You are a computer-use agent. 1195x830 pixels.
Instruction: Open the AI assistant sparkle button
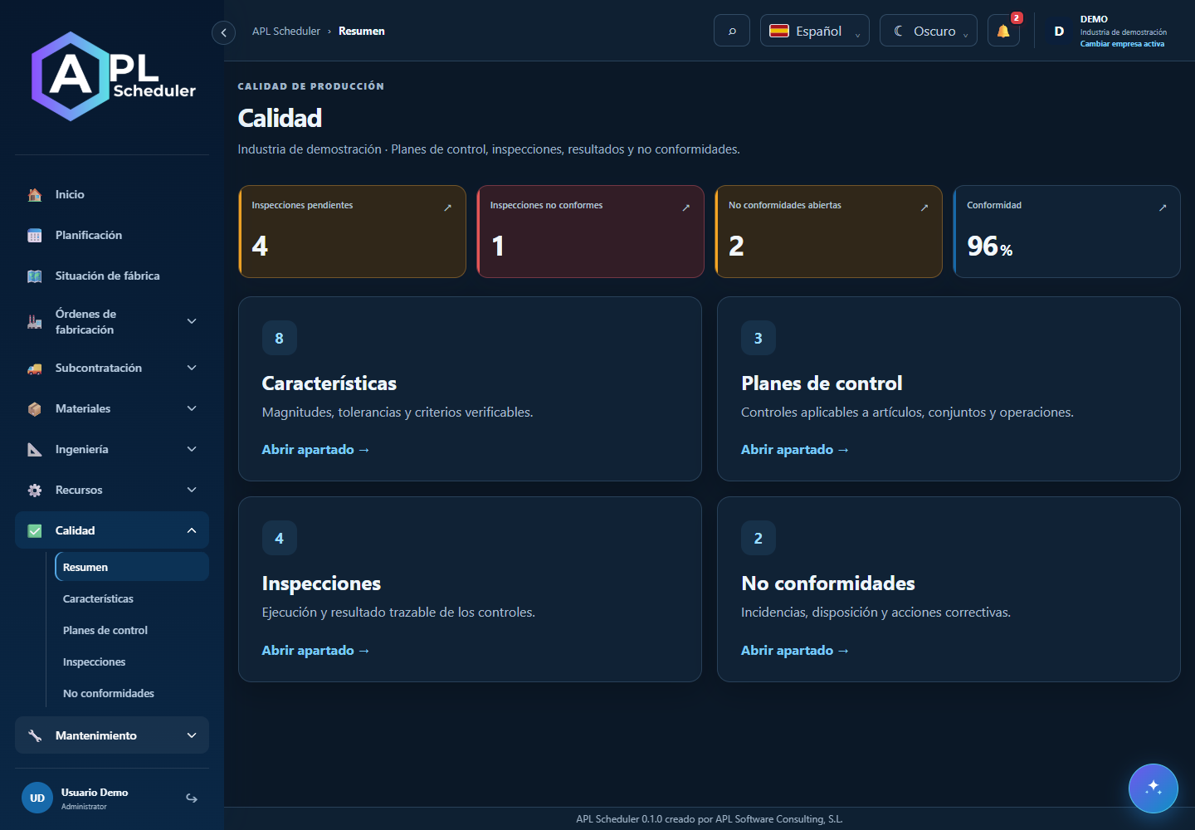tap(1154, 788)
